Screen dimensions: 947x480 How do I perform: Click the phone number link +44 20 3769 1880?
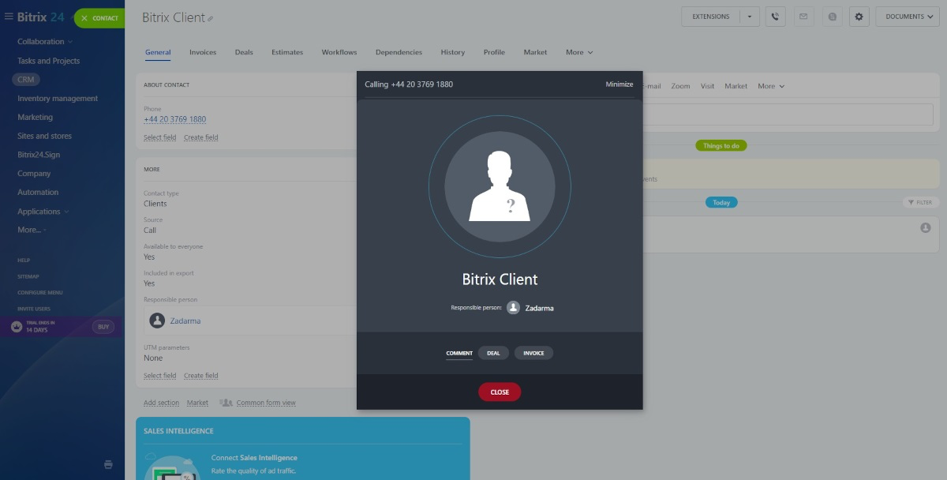pyautogui.click(x=174, y=119)
